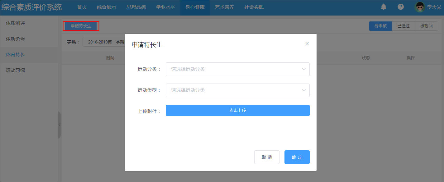The width and height of the screenshot is (444, 182).
Task: Open the notification bell icon
Action: [384, 7]
